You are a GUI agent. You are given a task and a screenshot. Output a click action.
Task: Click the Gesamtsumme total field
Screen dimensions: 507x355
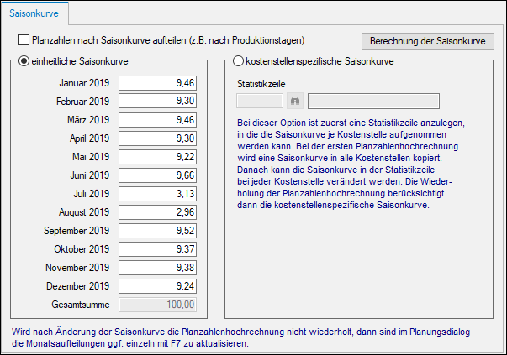tap(157, 305)
